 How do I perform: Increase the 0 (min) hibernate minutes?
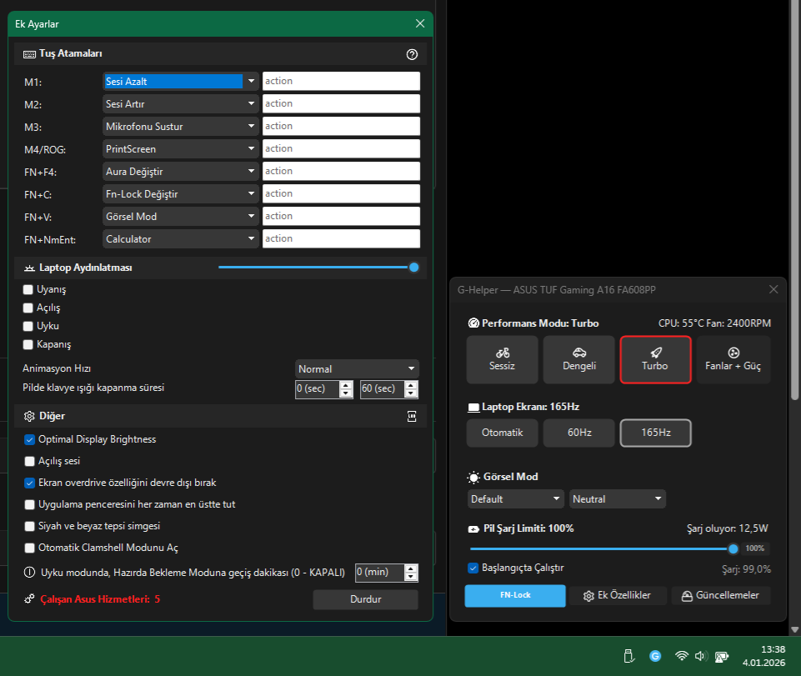(411, 568)
